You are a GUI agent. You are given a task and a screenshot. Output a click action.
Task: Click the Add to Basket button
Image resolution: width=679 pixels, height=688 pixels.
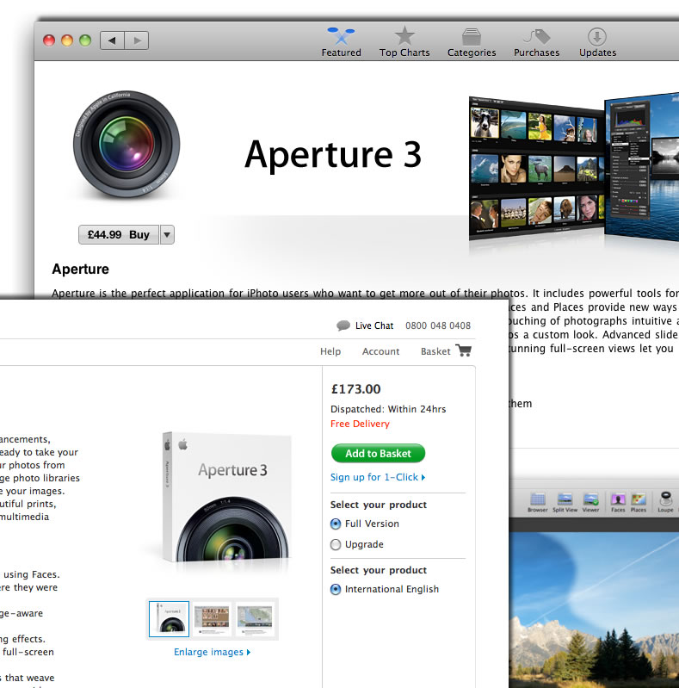coord(378,453)
